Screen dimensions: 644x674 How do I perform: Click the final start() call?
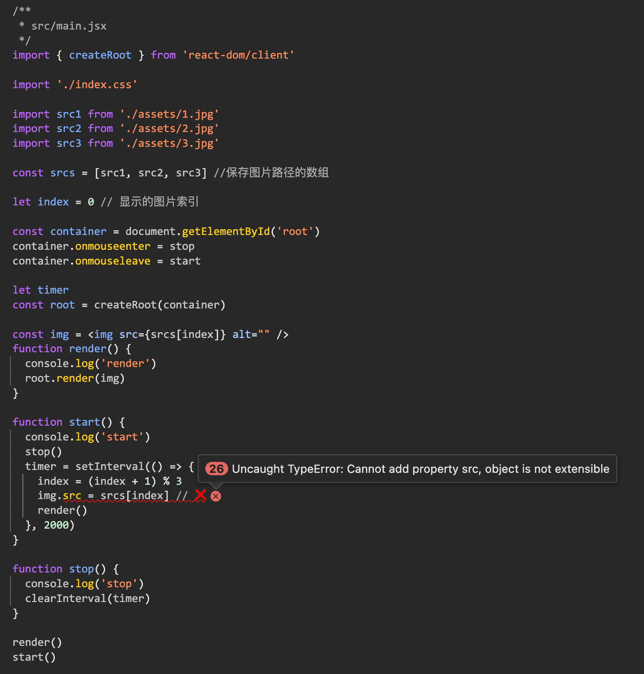pyautogui.click(x=34, y=657)
